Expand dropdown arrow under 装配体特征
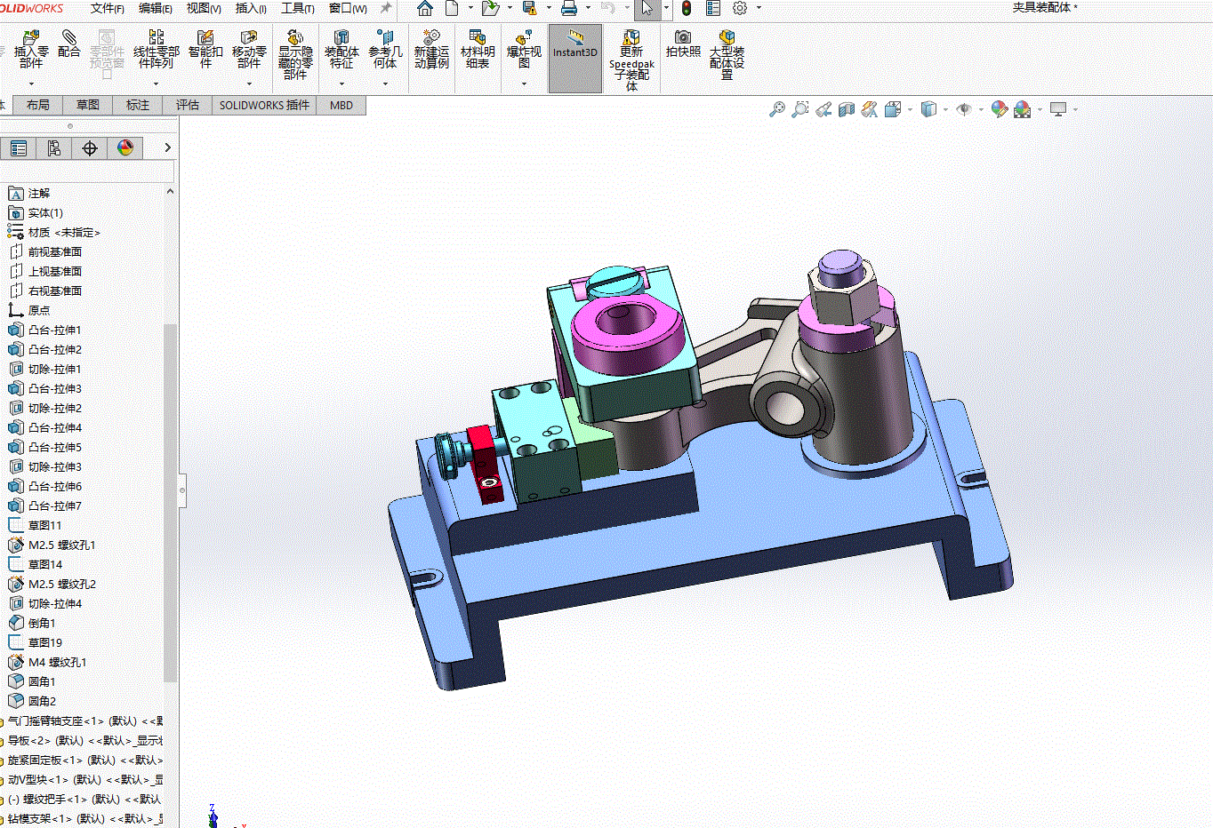 pyautogui.click(x=341, y=84)
